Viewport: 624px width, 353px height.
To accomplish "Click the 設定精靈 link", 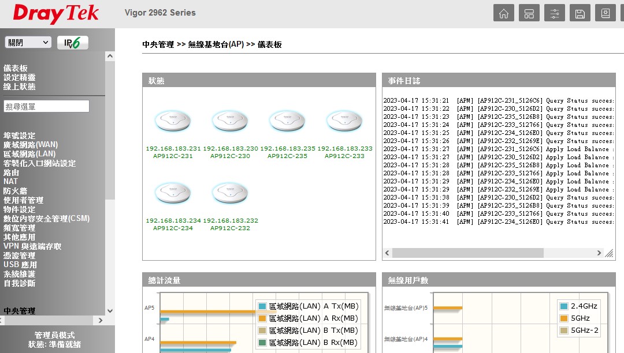I will 19,77.
